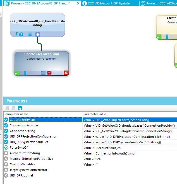The width and height of the screenshot is (177, 184).
Task: Click the clipboard icon of the first Process tab
Action: tap(8, 3)
